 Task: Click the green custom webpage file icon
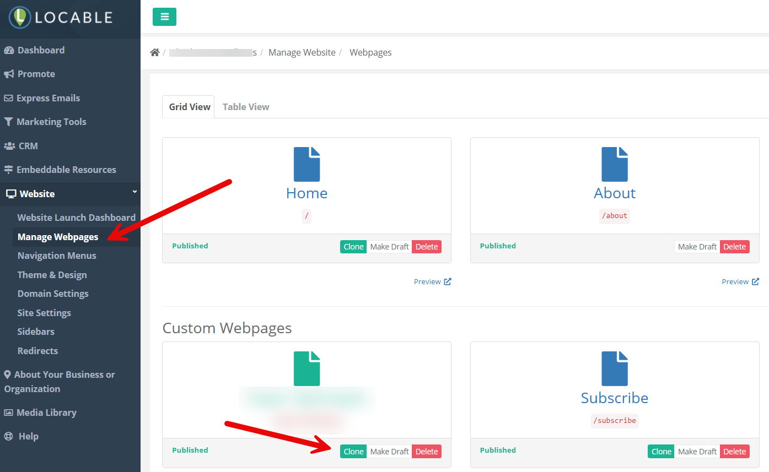(306, 368)
